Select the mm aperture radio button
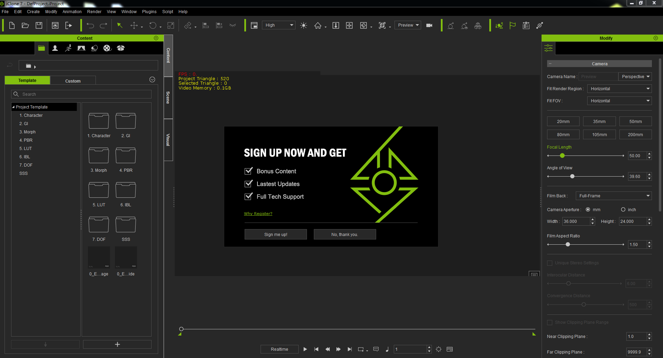 coord(588,209)
